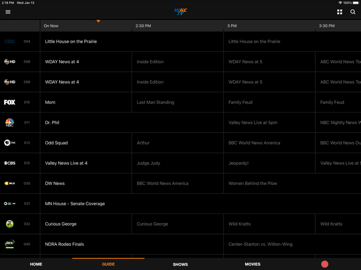This screenshot has width=361, height=270.
Task: Open NDRA Rodeo Finals
Action: (x=132, y=244)
